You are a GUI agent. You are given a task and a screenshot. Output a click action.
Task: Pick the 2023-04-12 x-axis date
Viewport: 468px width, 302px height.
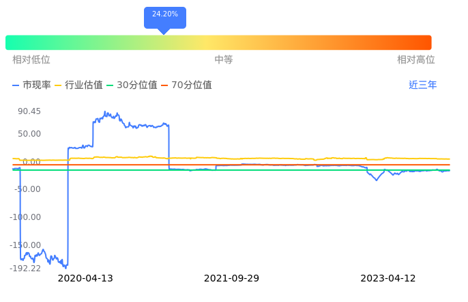coord(388,279)
